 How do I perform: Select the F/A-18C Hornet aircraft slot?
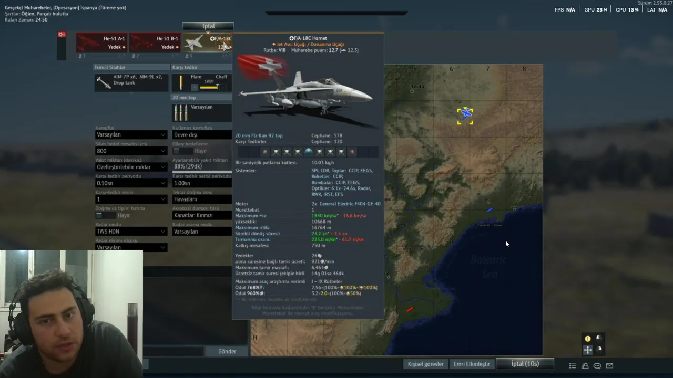pyautogui.click(x=207, y=43)
